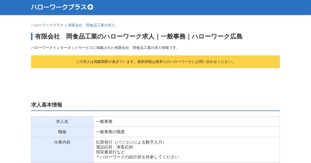Select the 一般事務の職業 value cell
The width and height of the screenshot is (311, 163).
(186, 132)
